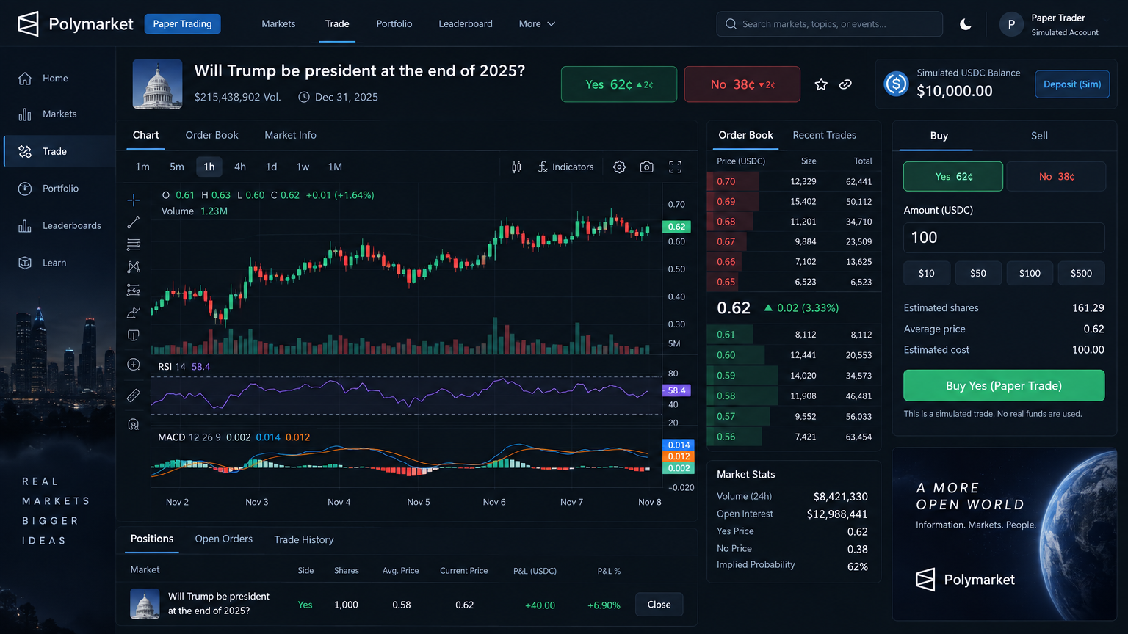Set chart interval to 1d
This screenshot has width=1128, height=634.
pos(271,167)
